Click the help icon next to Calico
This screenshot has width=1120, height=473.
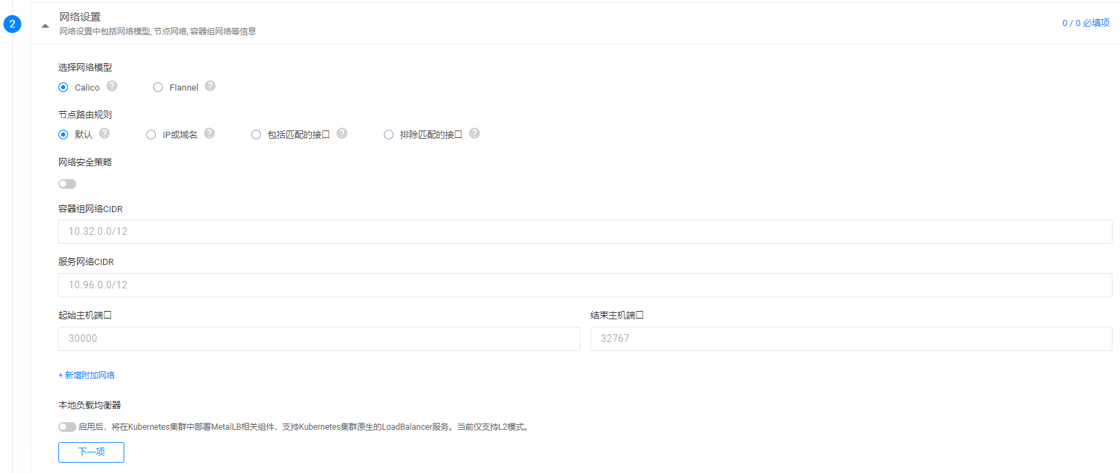pyautogui.click(x=112, y=86)
